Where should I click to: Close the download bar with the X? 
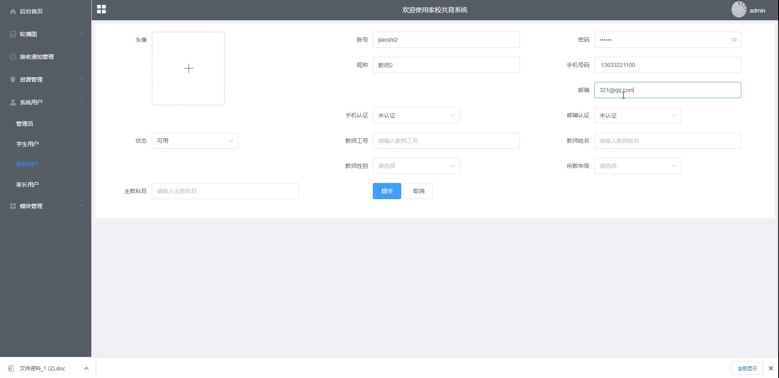pos(771,368)
